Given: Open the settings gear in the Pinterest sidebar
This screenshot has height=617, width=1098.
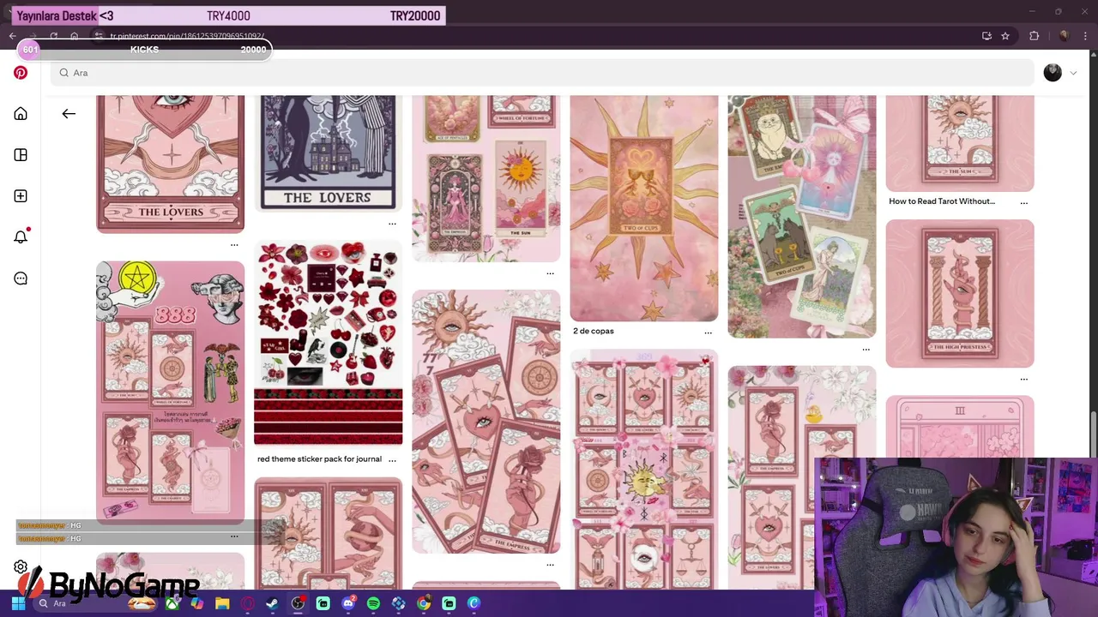Looking at the screenshot, I should tap(21, 567).
